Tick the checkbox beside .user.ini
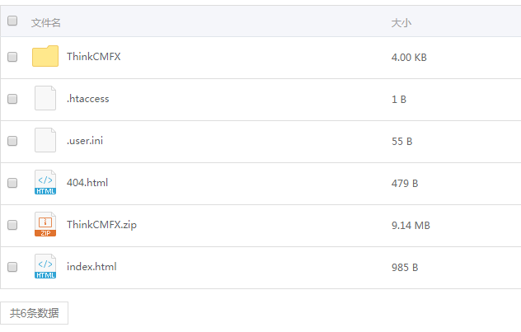The width and height of the screenshot is (521, 332). 12,141
